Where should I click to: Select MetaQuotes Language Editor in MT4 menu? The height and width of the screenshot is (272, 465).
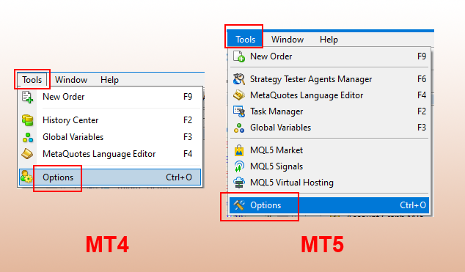click(x=110, y=154)
